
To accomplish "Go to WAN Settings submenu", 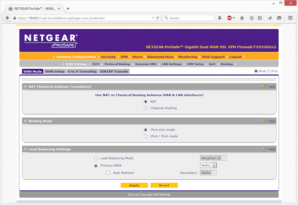I will click(76, 64).
